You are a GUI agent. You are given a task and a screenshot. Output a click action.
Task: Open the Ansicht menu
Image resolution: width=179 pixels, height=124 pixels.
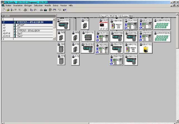pyautogui.click(x=48, y=6)
